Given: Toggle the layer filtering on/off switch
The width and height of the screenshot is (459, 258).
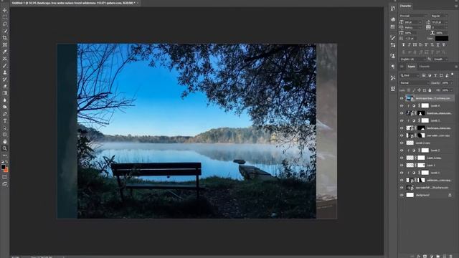Looking at the screenshot, I should tap(453, 75).
